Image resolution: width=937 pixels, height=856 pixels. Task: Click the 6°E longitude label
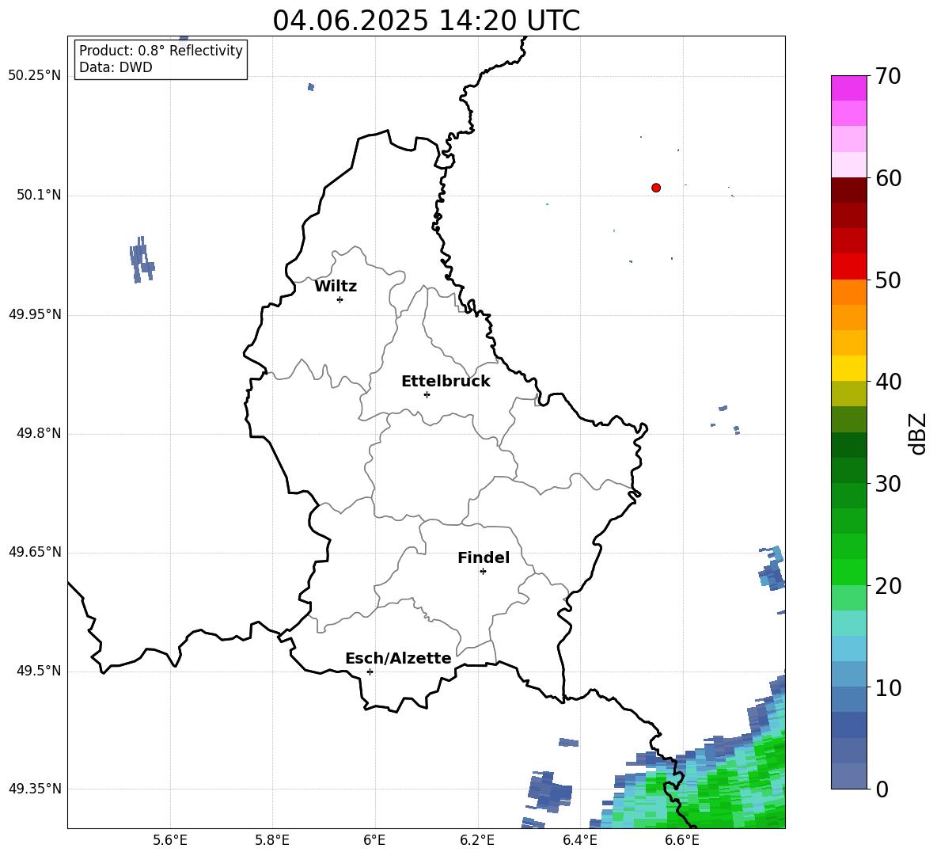pyautogui.click(x=374, y=840)
